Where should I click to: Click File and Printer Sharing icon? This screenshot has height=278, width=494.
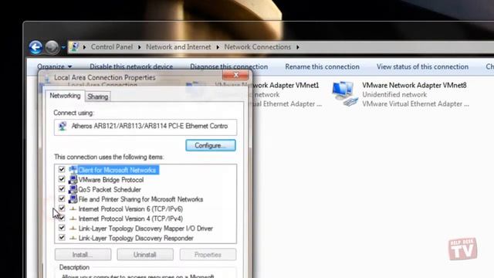pos(73,199)
